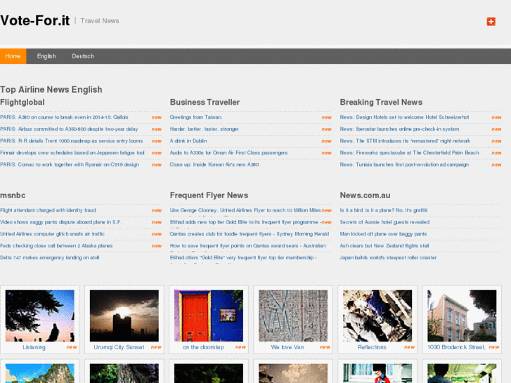The height and width of the screenshot is (383, 511).
Task: Open 'Iberostar launches online pre-check-in system'
Action: [399, 129]
